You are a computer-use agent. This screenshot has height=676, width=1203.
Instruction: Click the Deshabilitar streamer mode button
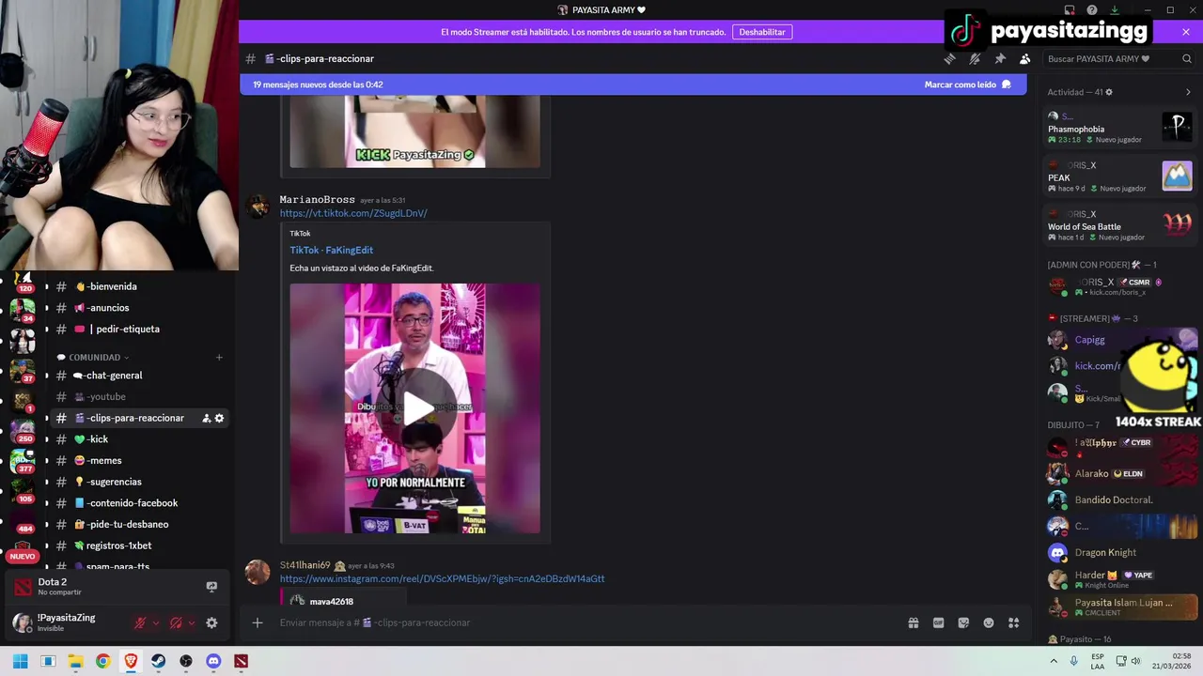coord(762,32)
